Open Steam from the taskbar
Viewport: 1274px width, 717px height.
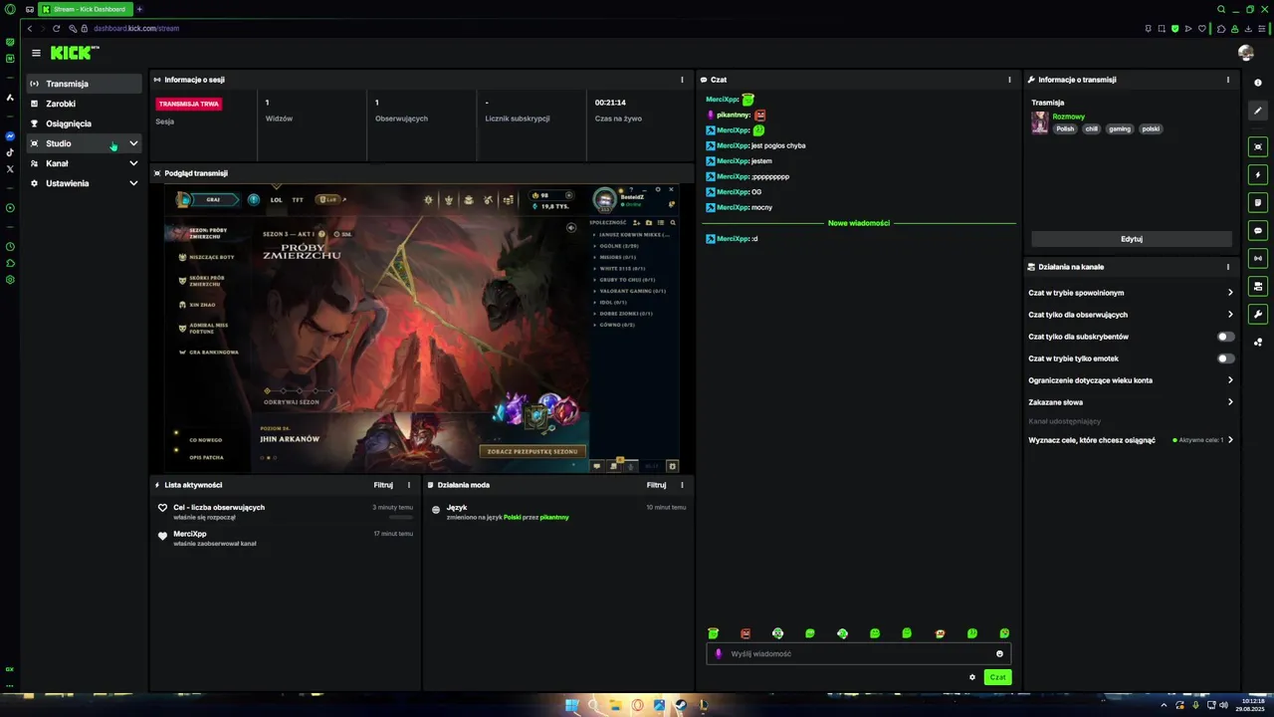coord(681,705)
